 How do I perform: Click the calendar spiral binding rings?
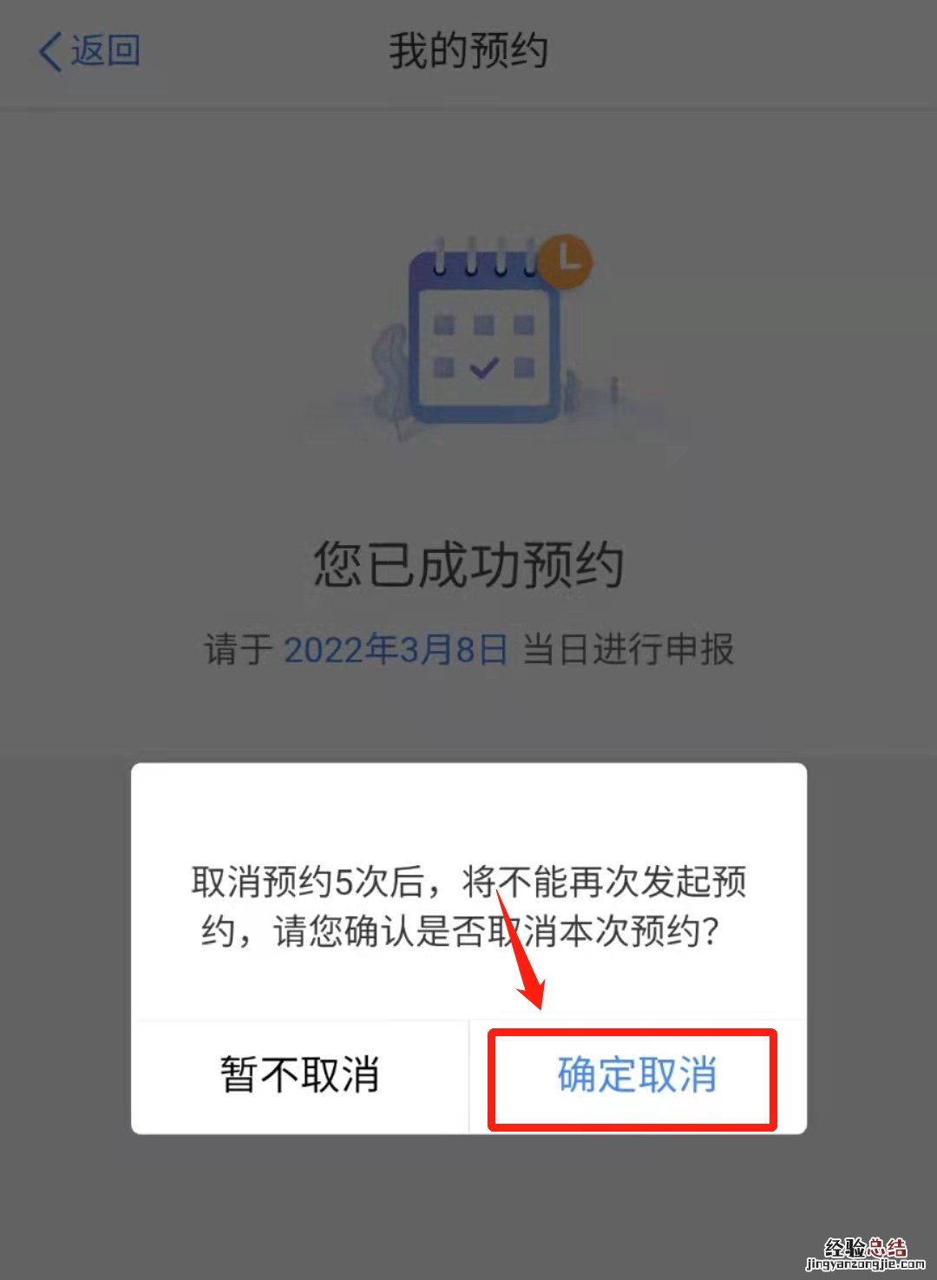[483, 257]
